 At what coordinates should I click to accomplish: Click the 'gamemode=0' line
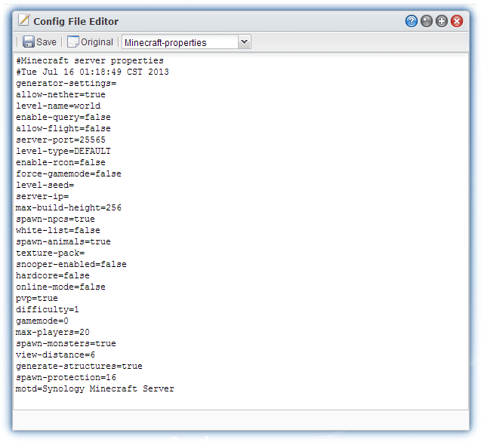[x=42, y=321]
